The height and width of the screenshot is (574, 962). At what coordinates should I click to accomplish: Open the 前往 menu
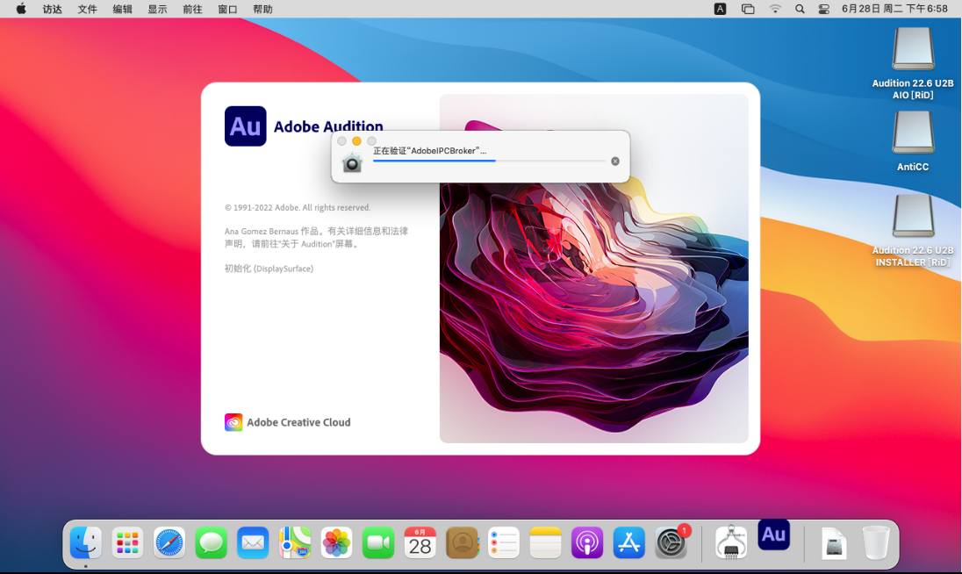[192, 9]
